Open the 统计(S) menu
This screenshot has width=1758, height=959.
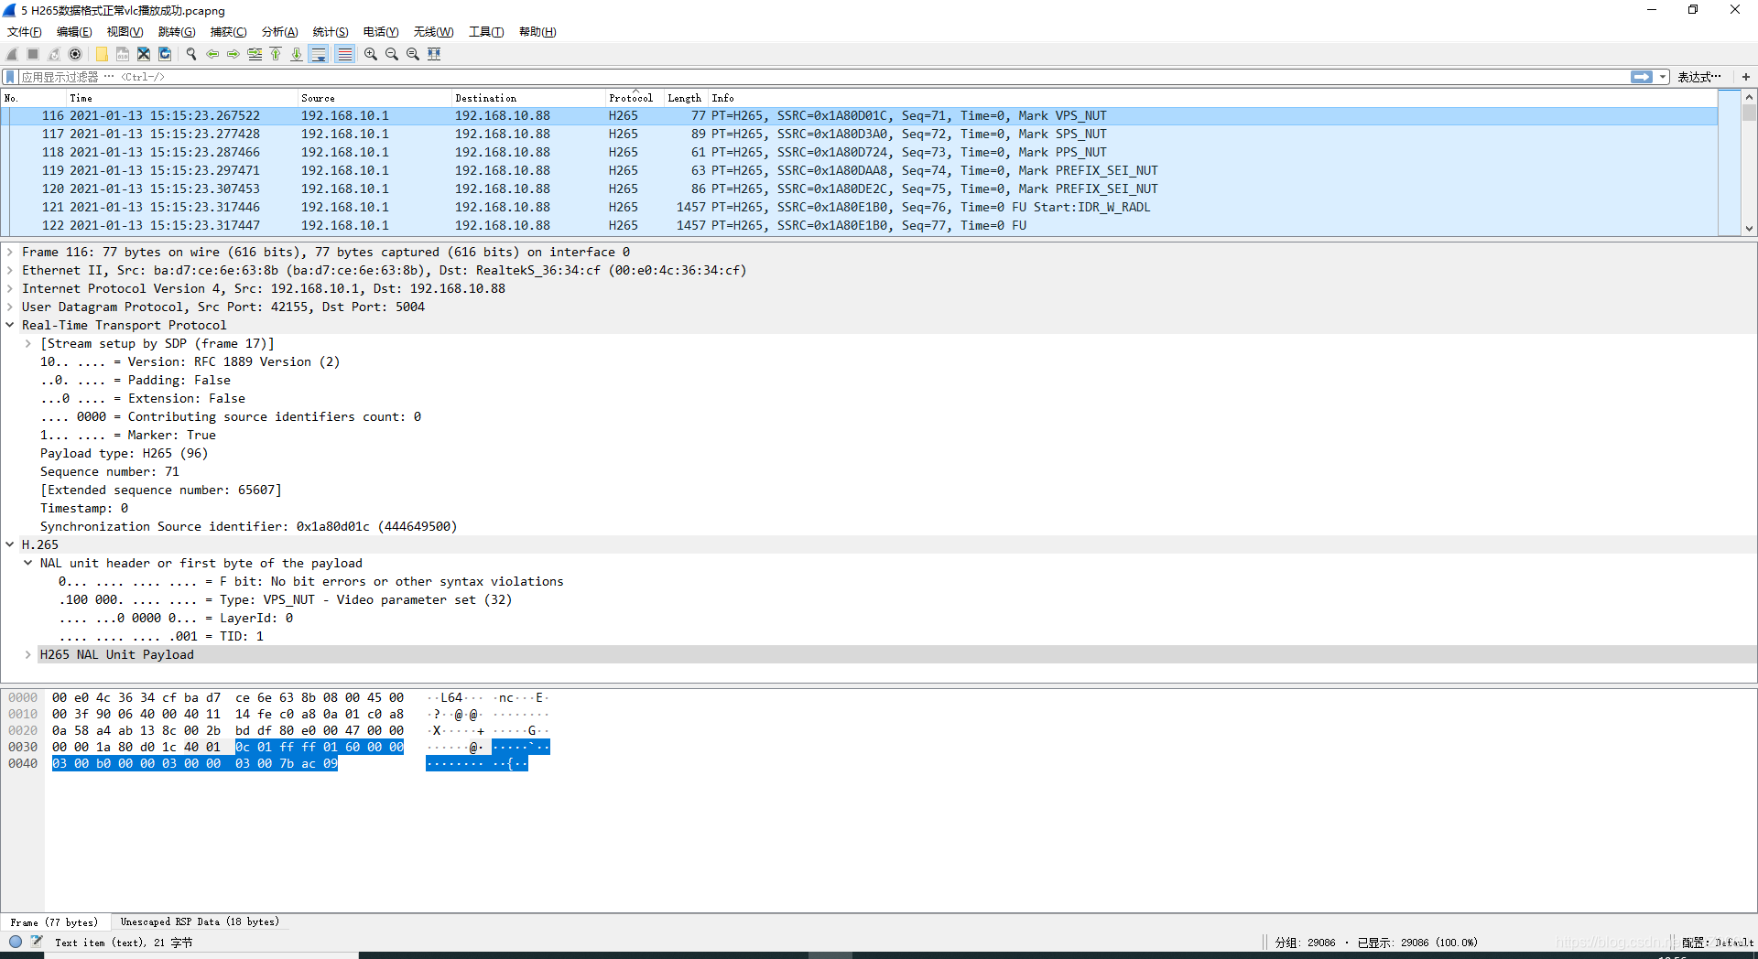pyautogui.click(x=331, y=32)
